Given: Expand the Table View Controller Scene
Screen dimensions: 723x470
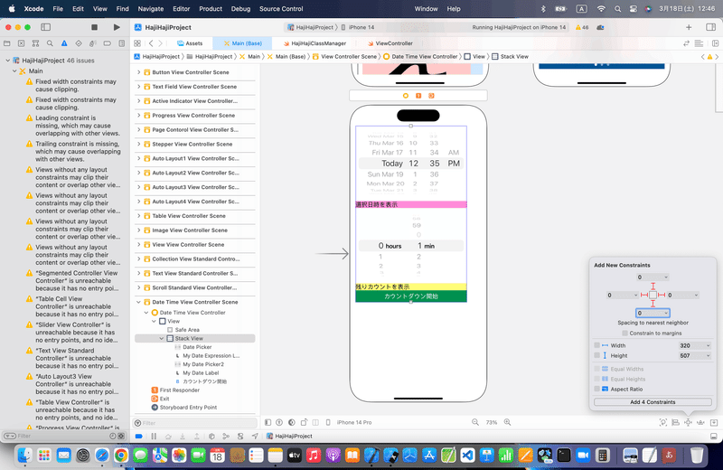Looking at the screenshot, I should click(x=139, y=215).
